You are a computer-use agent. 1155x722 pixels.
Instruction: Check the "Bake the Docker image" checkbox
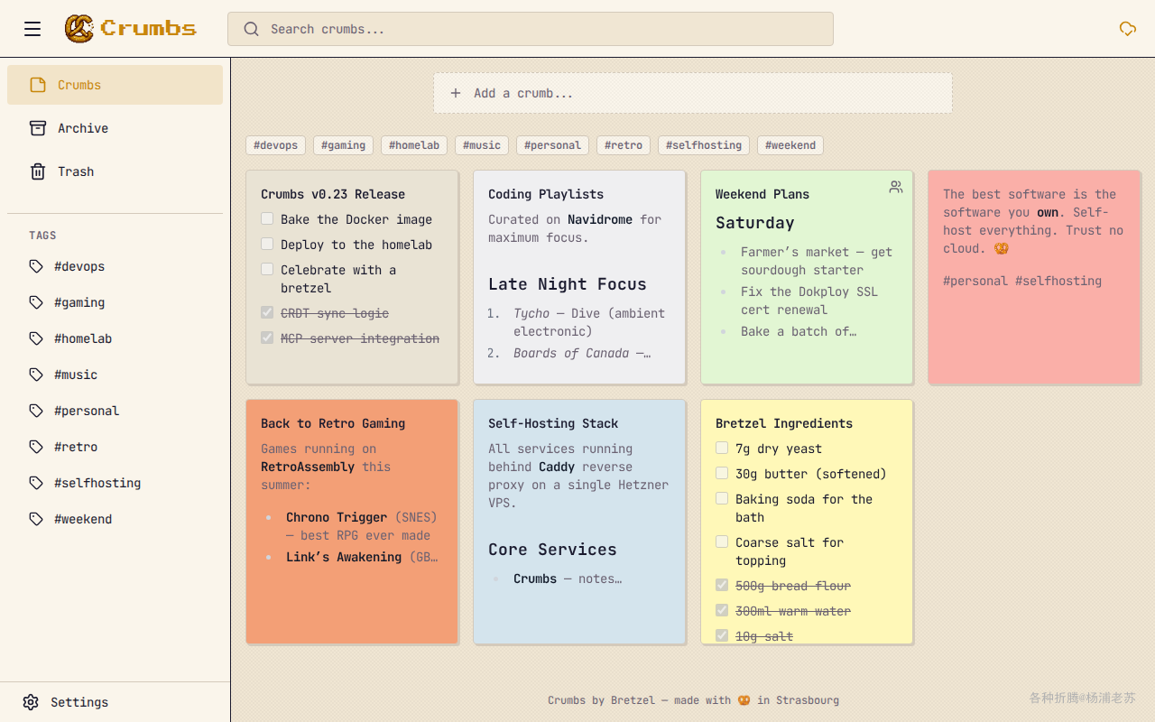[267, 218]
